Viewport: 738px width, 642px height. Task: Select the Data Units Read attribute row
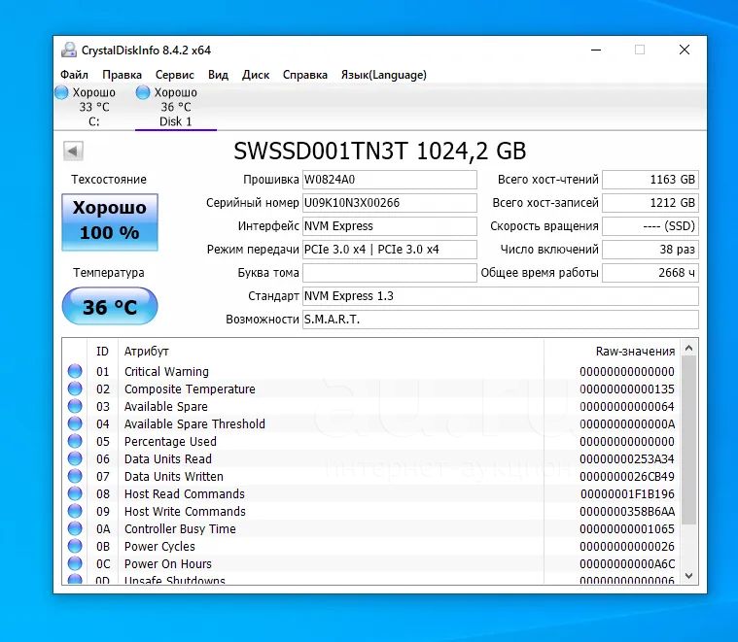tap(371, 458)
